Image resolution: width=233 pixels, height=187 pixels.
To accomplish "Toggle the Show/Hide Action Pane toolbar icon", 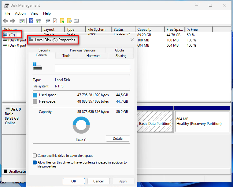I will coord(39,21).
